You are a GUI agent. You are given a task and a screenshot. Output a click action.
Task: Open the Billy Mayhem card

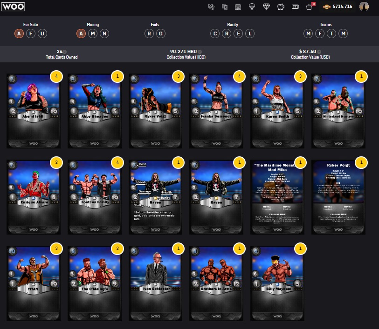[277, 283]
